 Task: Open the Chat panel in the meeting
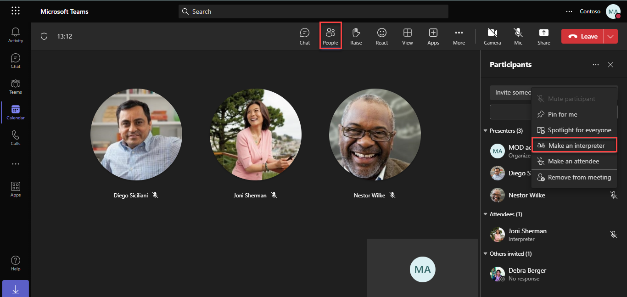point(304,36)
